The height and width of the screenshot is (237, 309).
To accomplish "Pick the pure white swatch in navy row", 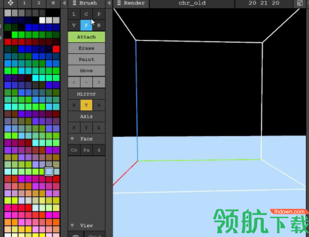I will click(42, 20).
